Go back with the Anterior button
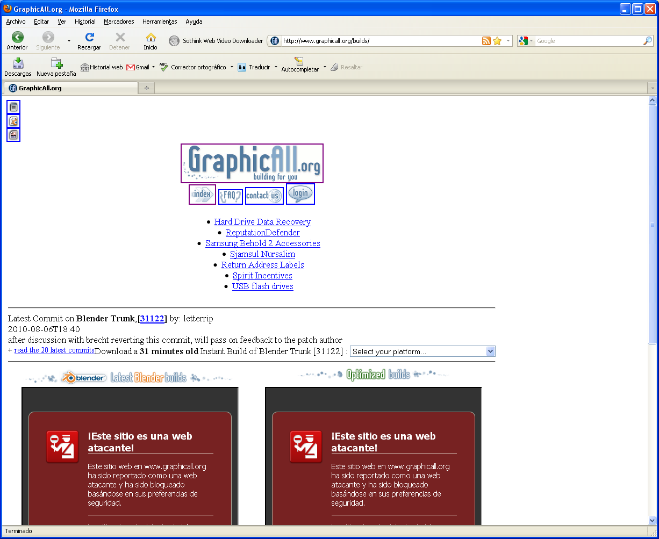 tap(17, 41)
